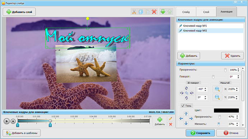
Task: Click zoom out magnifier in Масштаб
Action: 217,97
